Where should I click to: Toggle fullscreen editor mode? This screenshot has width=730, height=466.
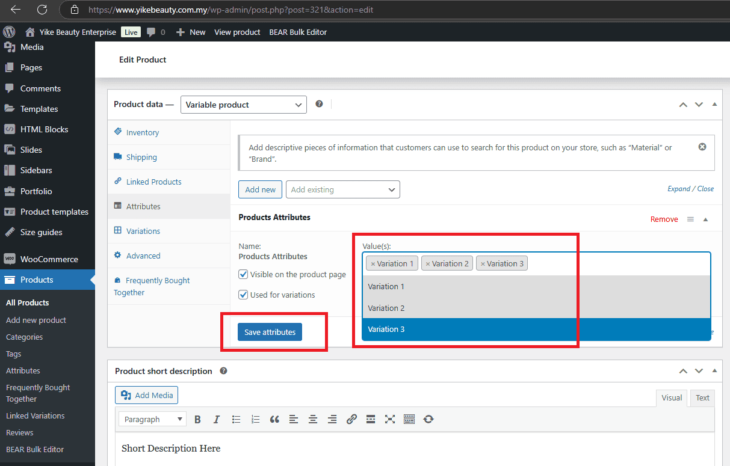[x=390, y=420]
